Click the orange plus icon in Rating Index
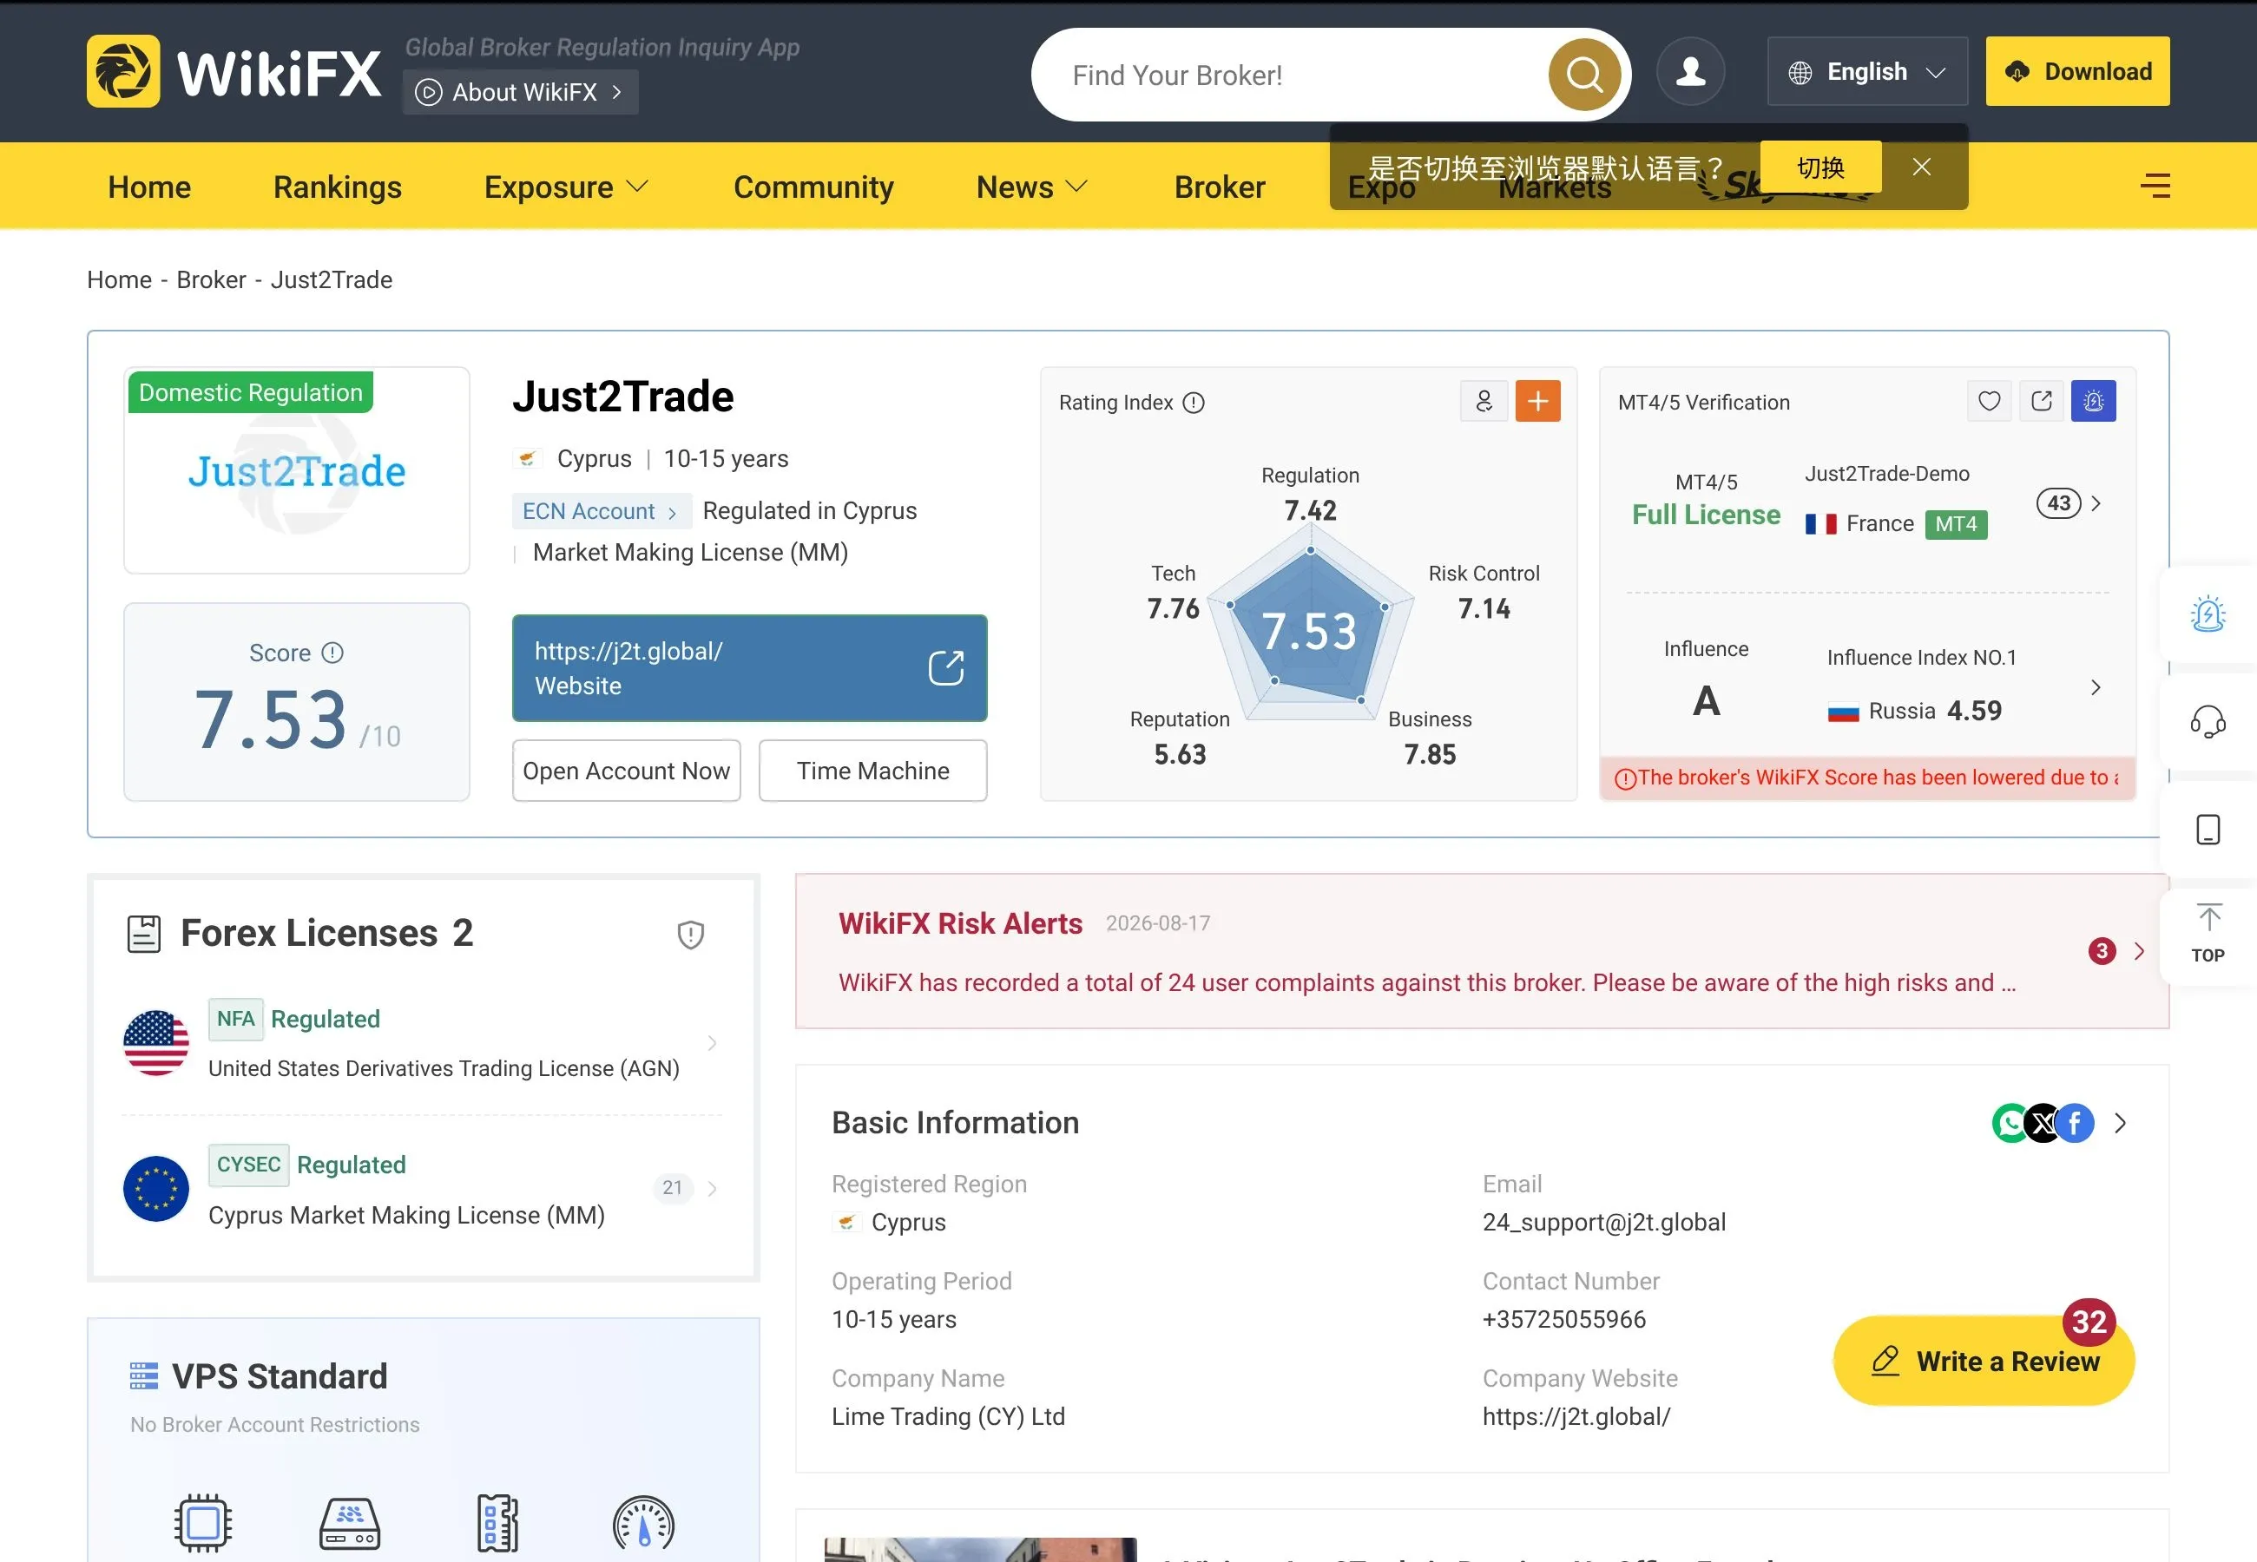Screen dimensions: 2257x1562 pos(1537,401)
